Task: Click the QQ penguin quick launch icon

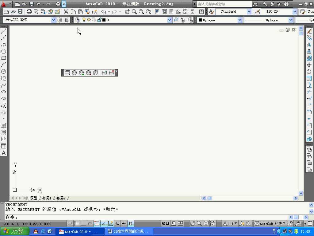Action: click(x=36, y=231)
